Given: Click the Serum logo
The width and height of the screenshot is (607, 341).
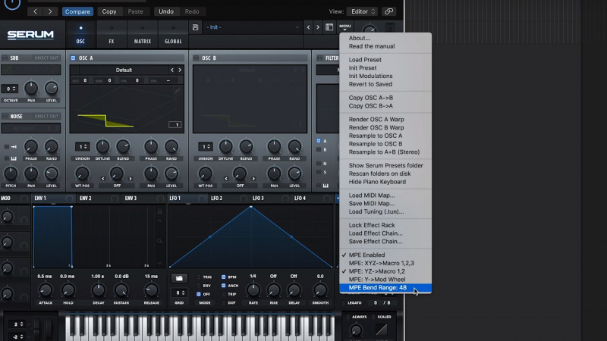Looking at the screenshot, I should 30,35.
